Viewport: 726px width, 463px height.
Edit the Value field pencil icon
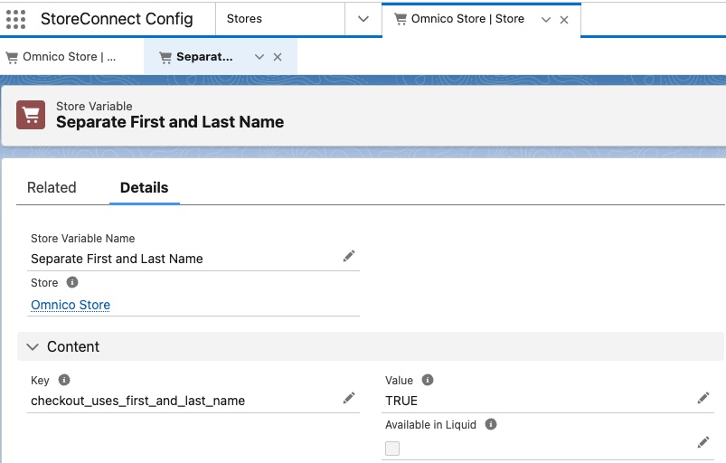[703, 399]
